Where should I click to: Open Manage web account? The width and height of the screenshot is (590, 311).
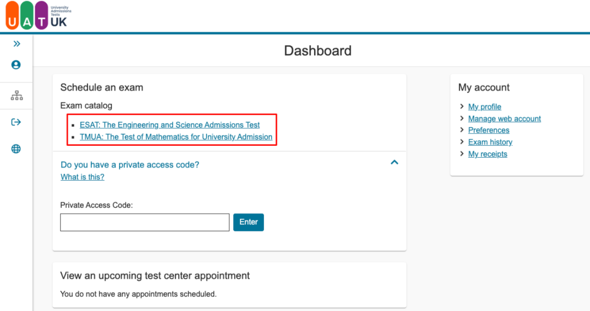coord(504,118)
